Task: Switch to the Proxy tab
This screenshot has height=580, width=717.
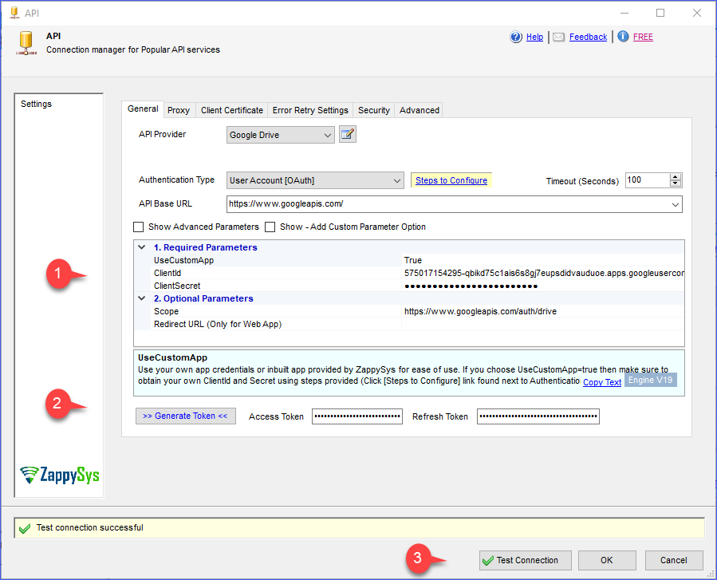Action: [179, 110]
